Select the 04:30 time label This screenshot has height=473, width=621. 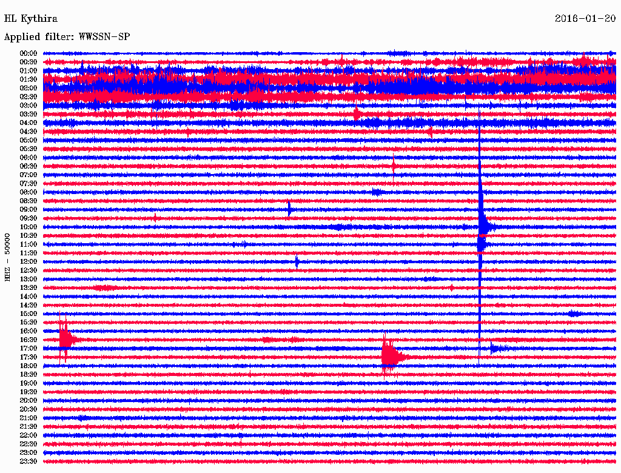tap(29, 132)
